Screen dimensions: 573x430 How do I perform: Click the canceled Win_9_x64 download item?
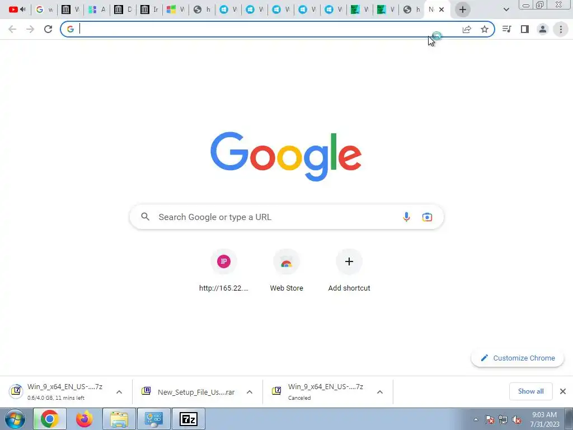pos(318,391)
